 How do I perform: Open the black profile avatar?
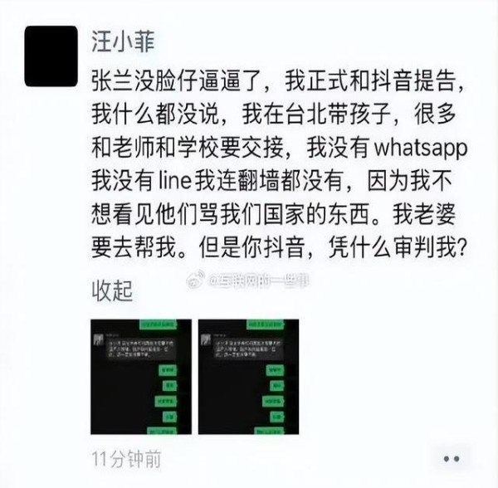coord(51,56)
